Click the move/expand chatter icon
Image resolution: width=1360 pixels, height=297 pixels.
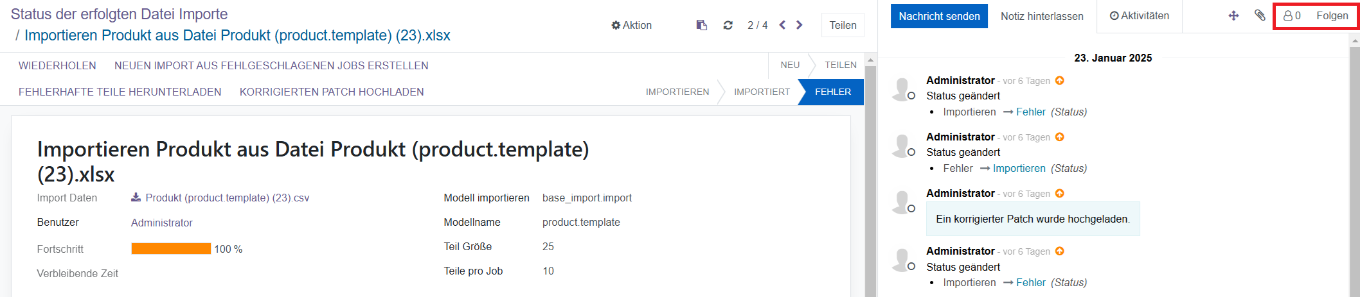tap(1233, 16)
